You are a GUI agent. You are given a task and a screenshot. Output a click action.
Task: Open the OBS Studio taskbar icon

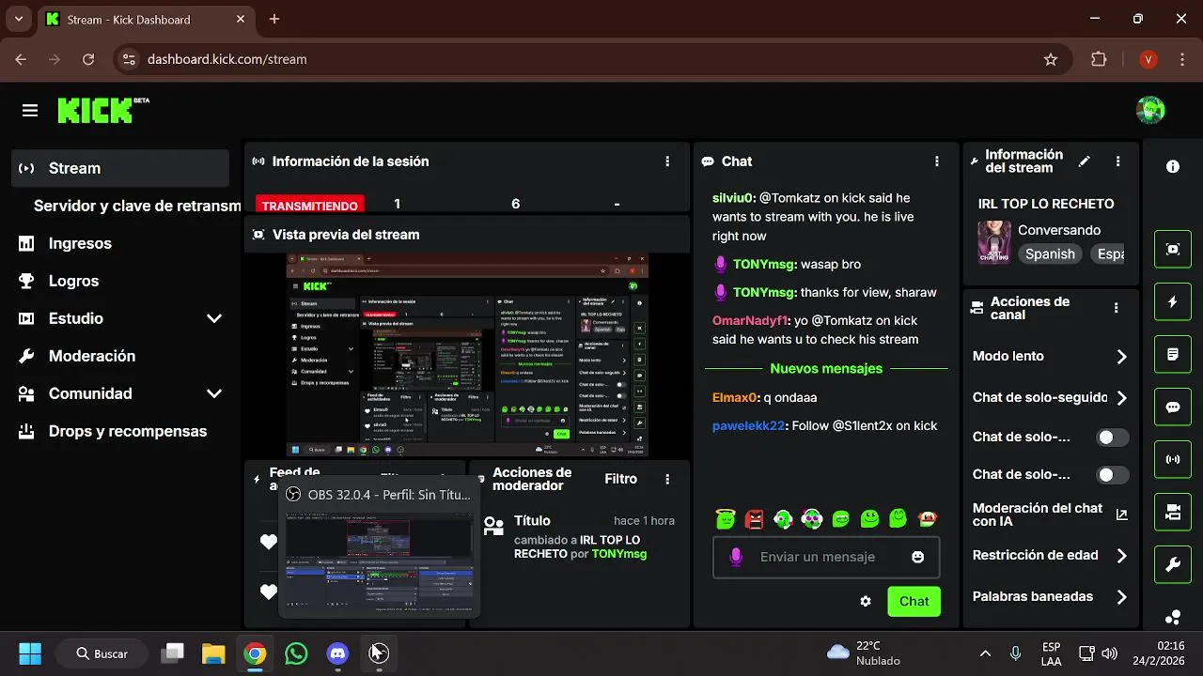(379, 653)
